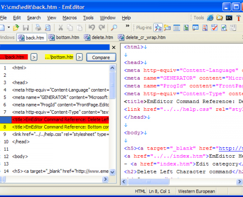The image size is (243, 197).
Task: Select diff line 12 <body>
Action: click(x=54, y=157)
